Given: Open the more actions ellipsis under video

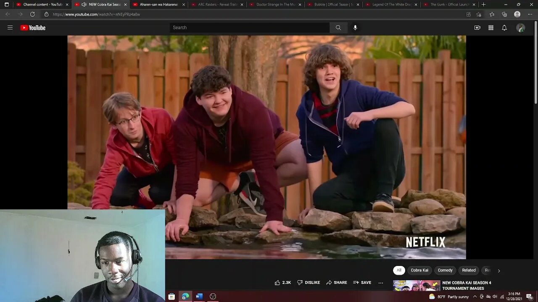Looking at the screenshot, I should click(x=381, y=283).
